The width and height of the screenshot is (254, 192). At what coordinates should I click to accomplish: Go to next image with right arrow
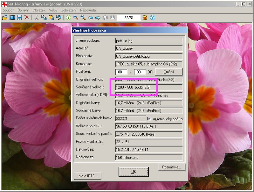(x=98, y=18)
